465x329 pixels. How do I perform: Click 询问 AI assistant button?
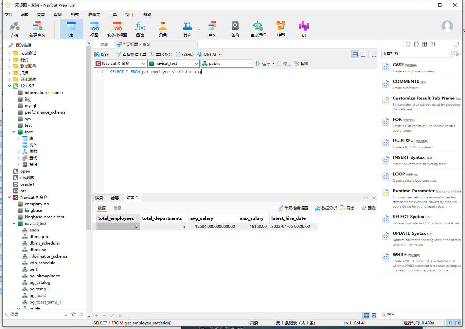207,54
